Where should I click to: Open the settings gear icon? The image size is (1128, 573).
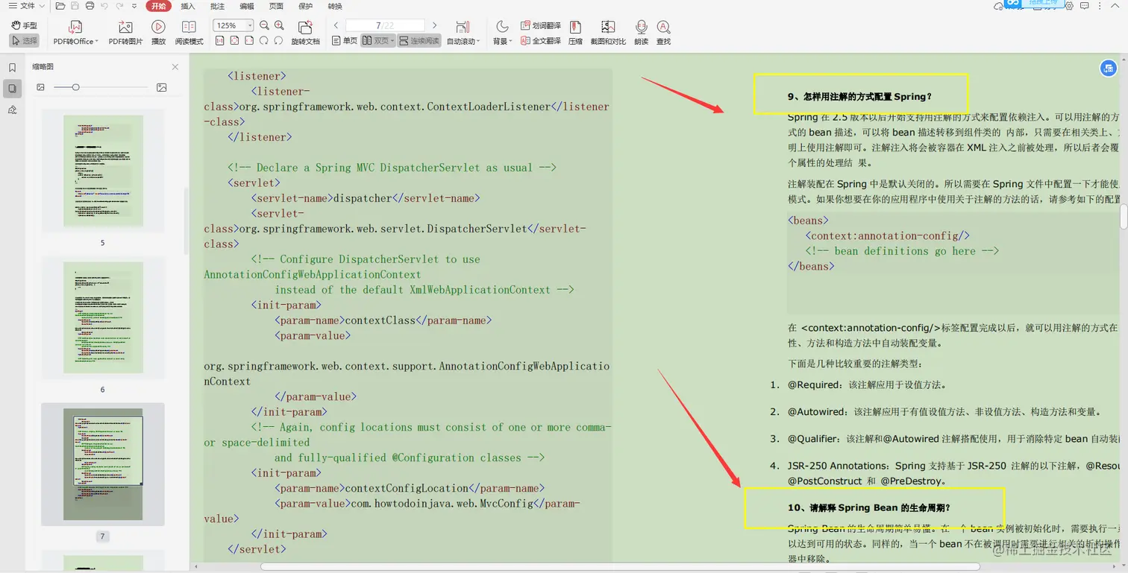click(1069, 6)
